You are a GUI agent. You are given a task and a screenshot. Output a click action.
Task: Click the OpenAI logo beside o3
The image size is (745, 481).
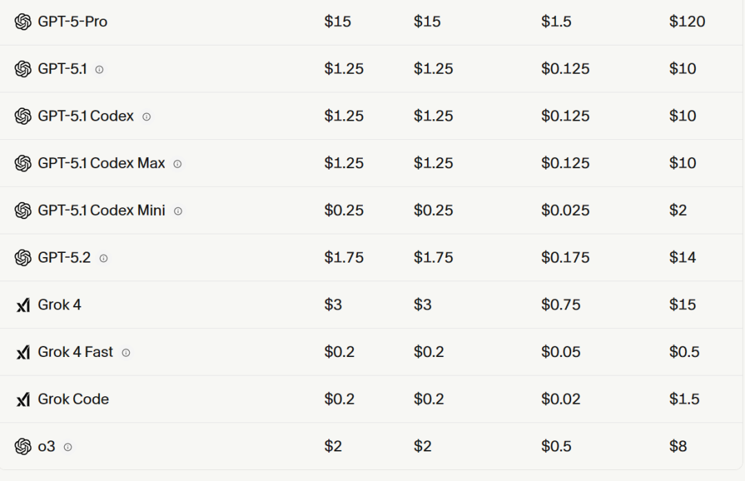(x=23, y=447)
